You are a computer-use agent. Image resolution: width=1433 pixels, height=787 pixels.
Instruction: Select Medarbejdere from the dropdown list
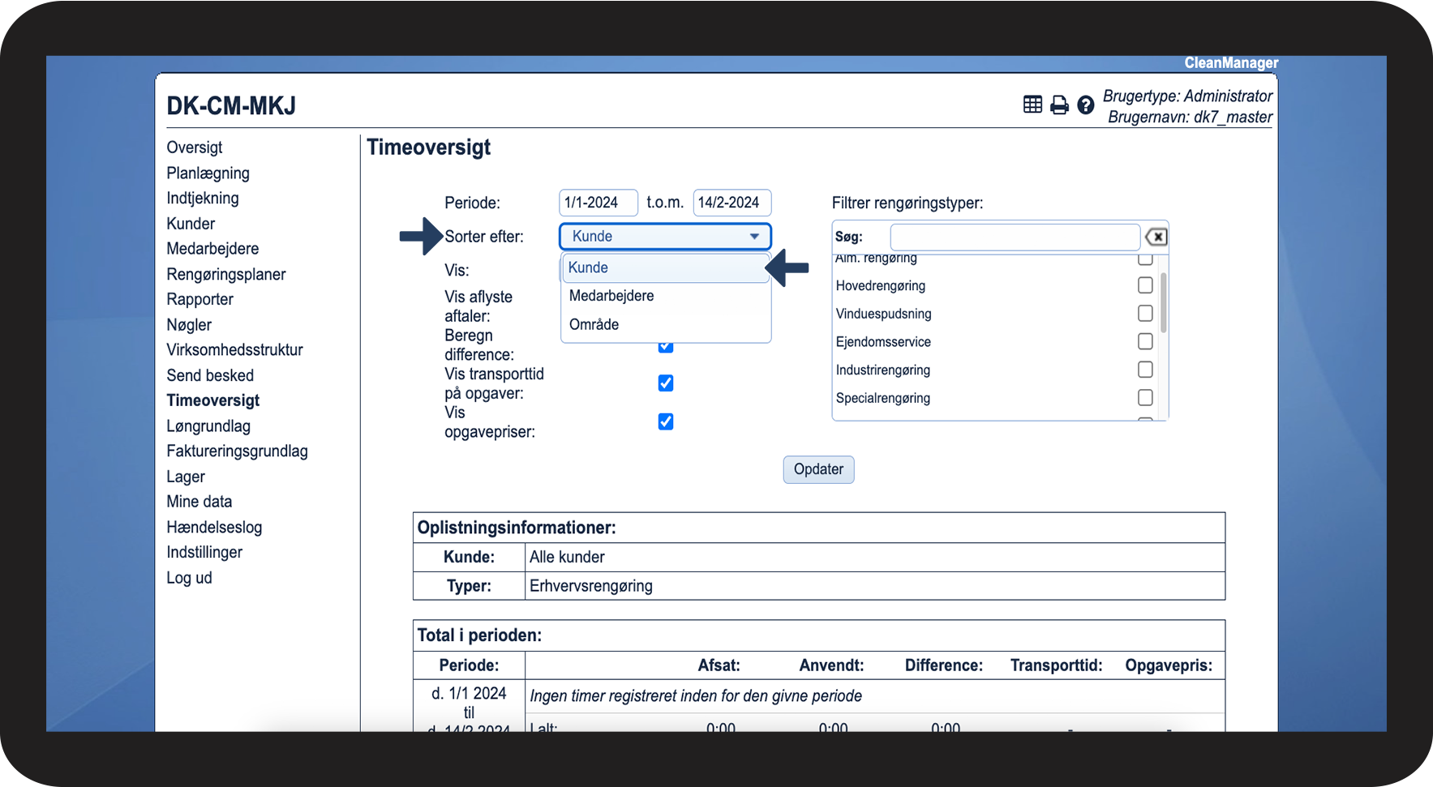pyautogui.click(x=611, y=296)
